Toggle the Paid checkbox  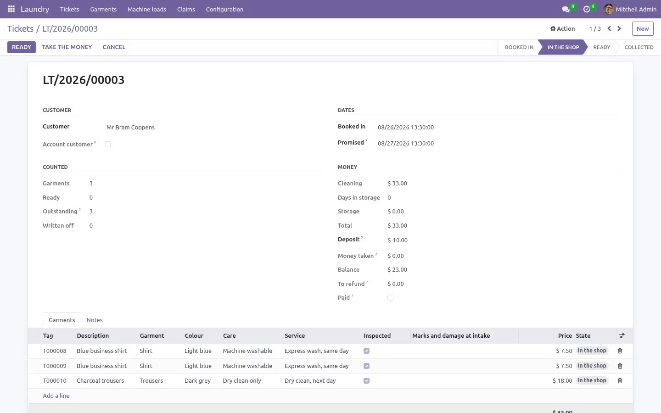[x=391, y=298]
